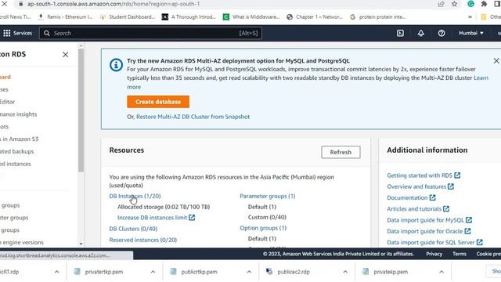Click the share page icon in the address bar
501x282 pixels.
click(441, 4)
